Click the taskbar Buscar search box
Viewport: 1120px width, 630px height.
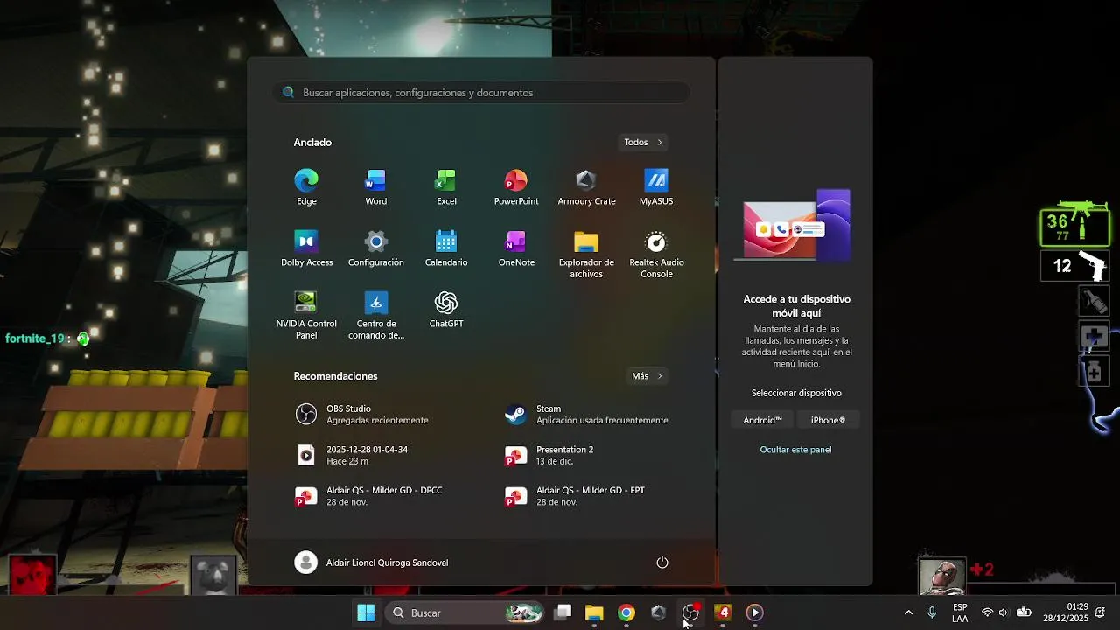click(x=465, y=612)
